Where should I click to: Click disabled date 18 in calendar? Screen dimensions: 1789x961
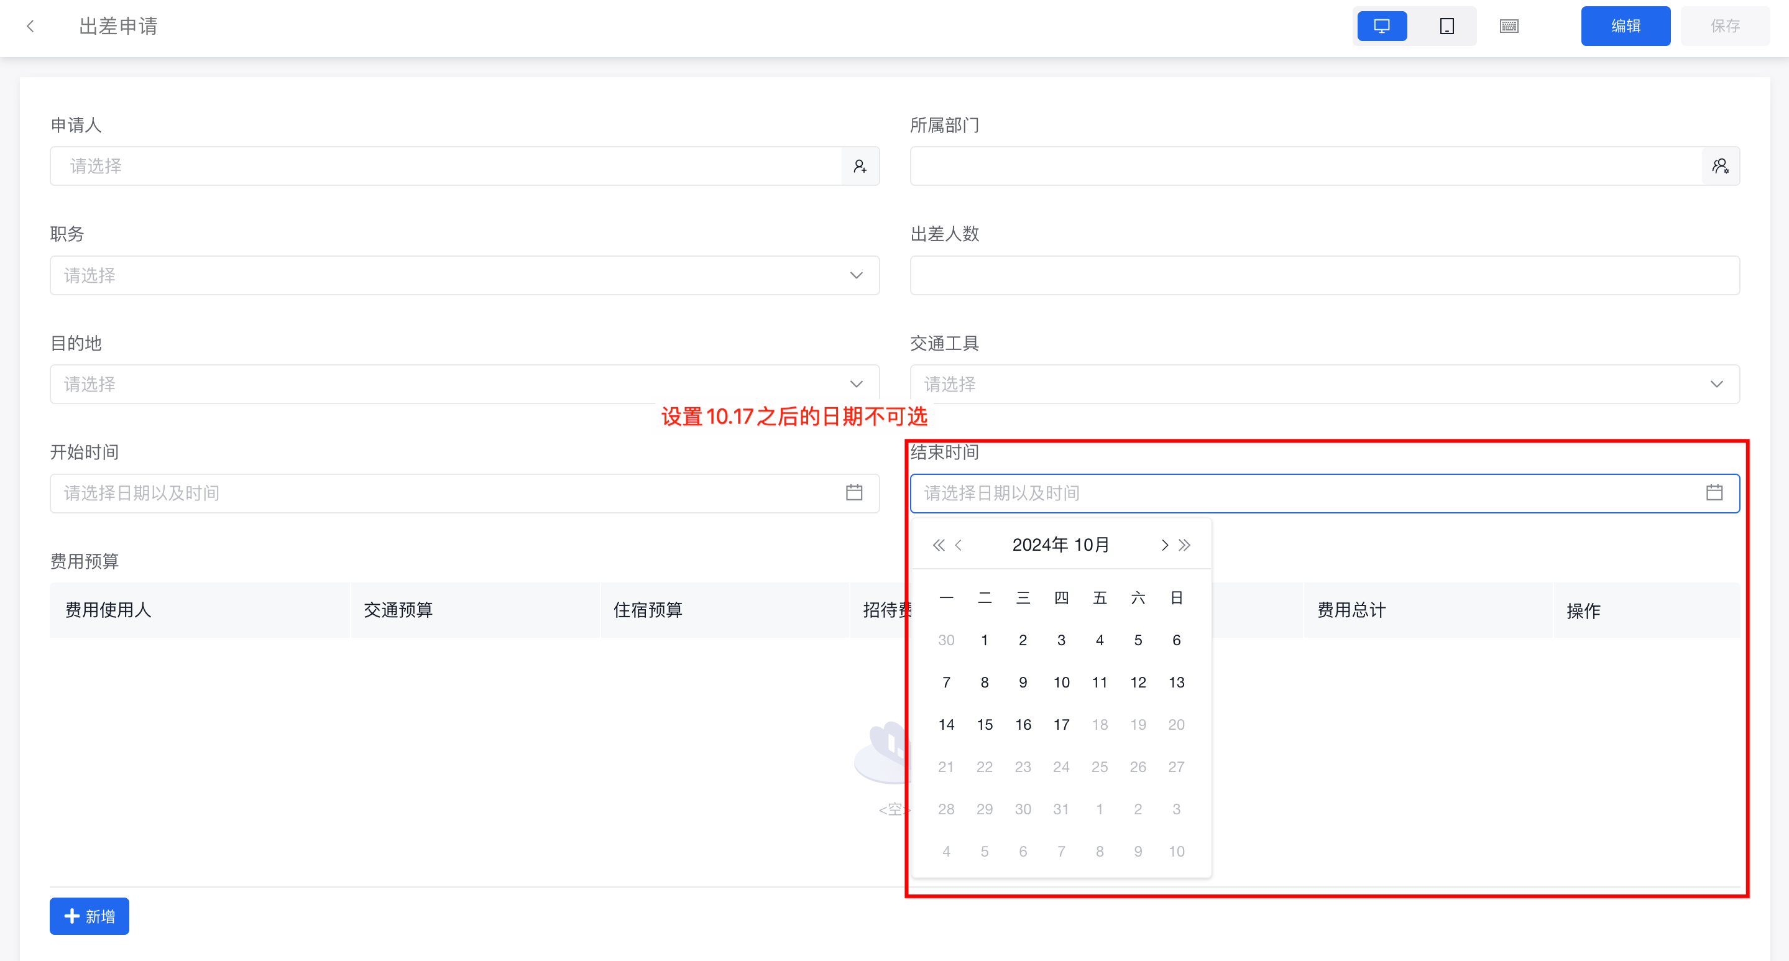click(1100, 725)
